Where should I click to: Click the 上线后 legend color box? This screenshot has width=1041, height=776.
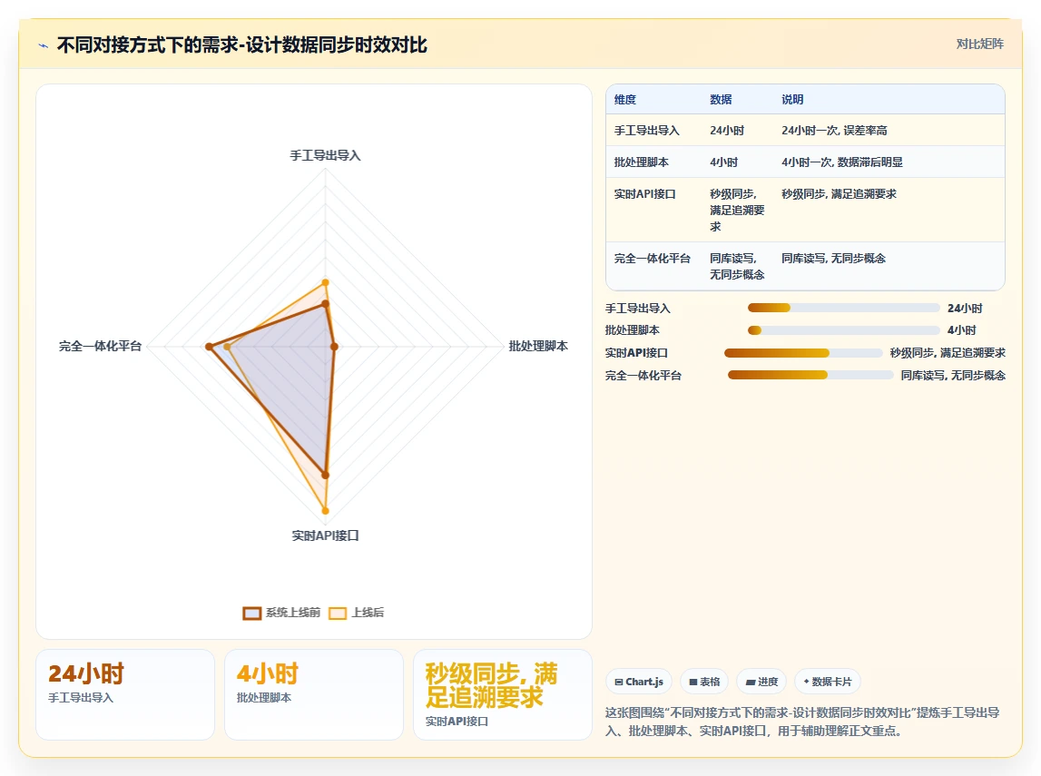(x=338, y=614)
